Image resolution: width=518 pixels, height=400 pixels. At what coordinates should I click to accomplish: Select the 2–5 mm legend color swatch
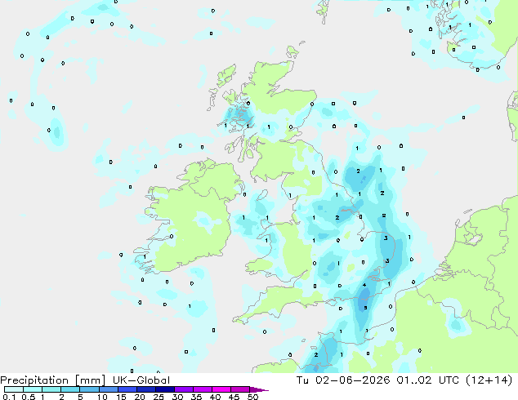point(70,389)
